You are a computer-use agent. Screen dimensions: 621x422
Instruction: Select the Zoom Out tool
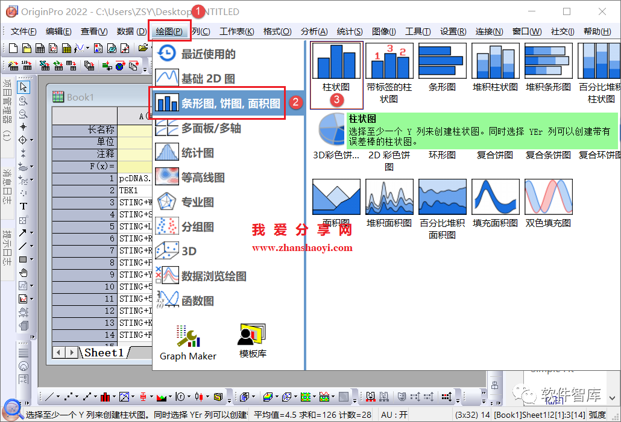pos(24,114)
